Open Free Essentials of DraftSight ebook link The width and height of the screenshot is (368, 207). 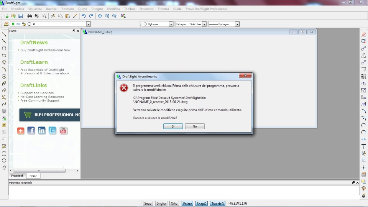(45, 72)
